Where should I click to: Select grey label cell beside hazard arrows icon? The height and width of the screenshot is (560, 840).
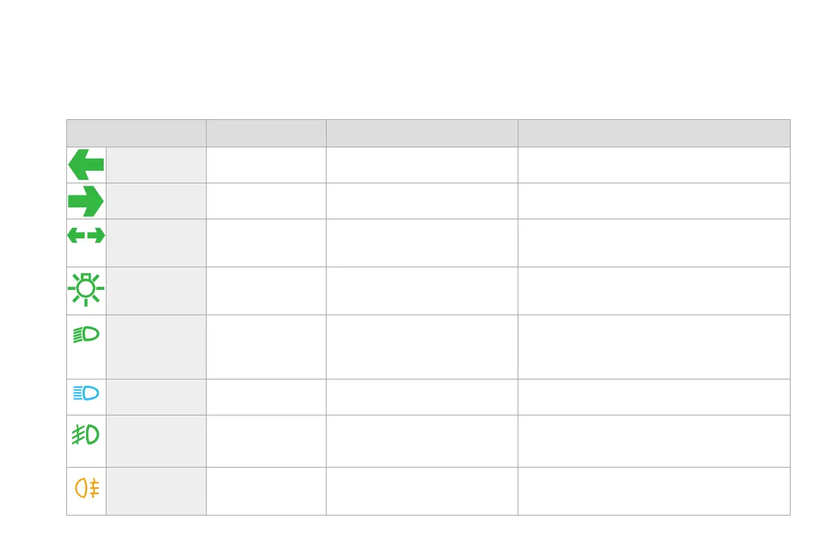156,243
